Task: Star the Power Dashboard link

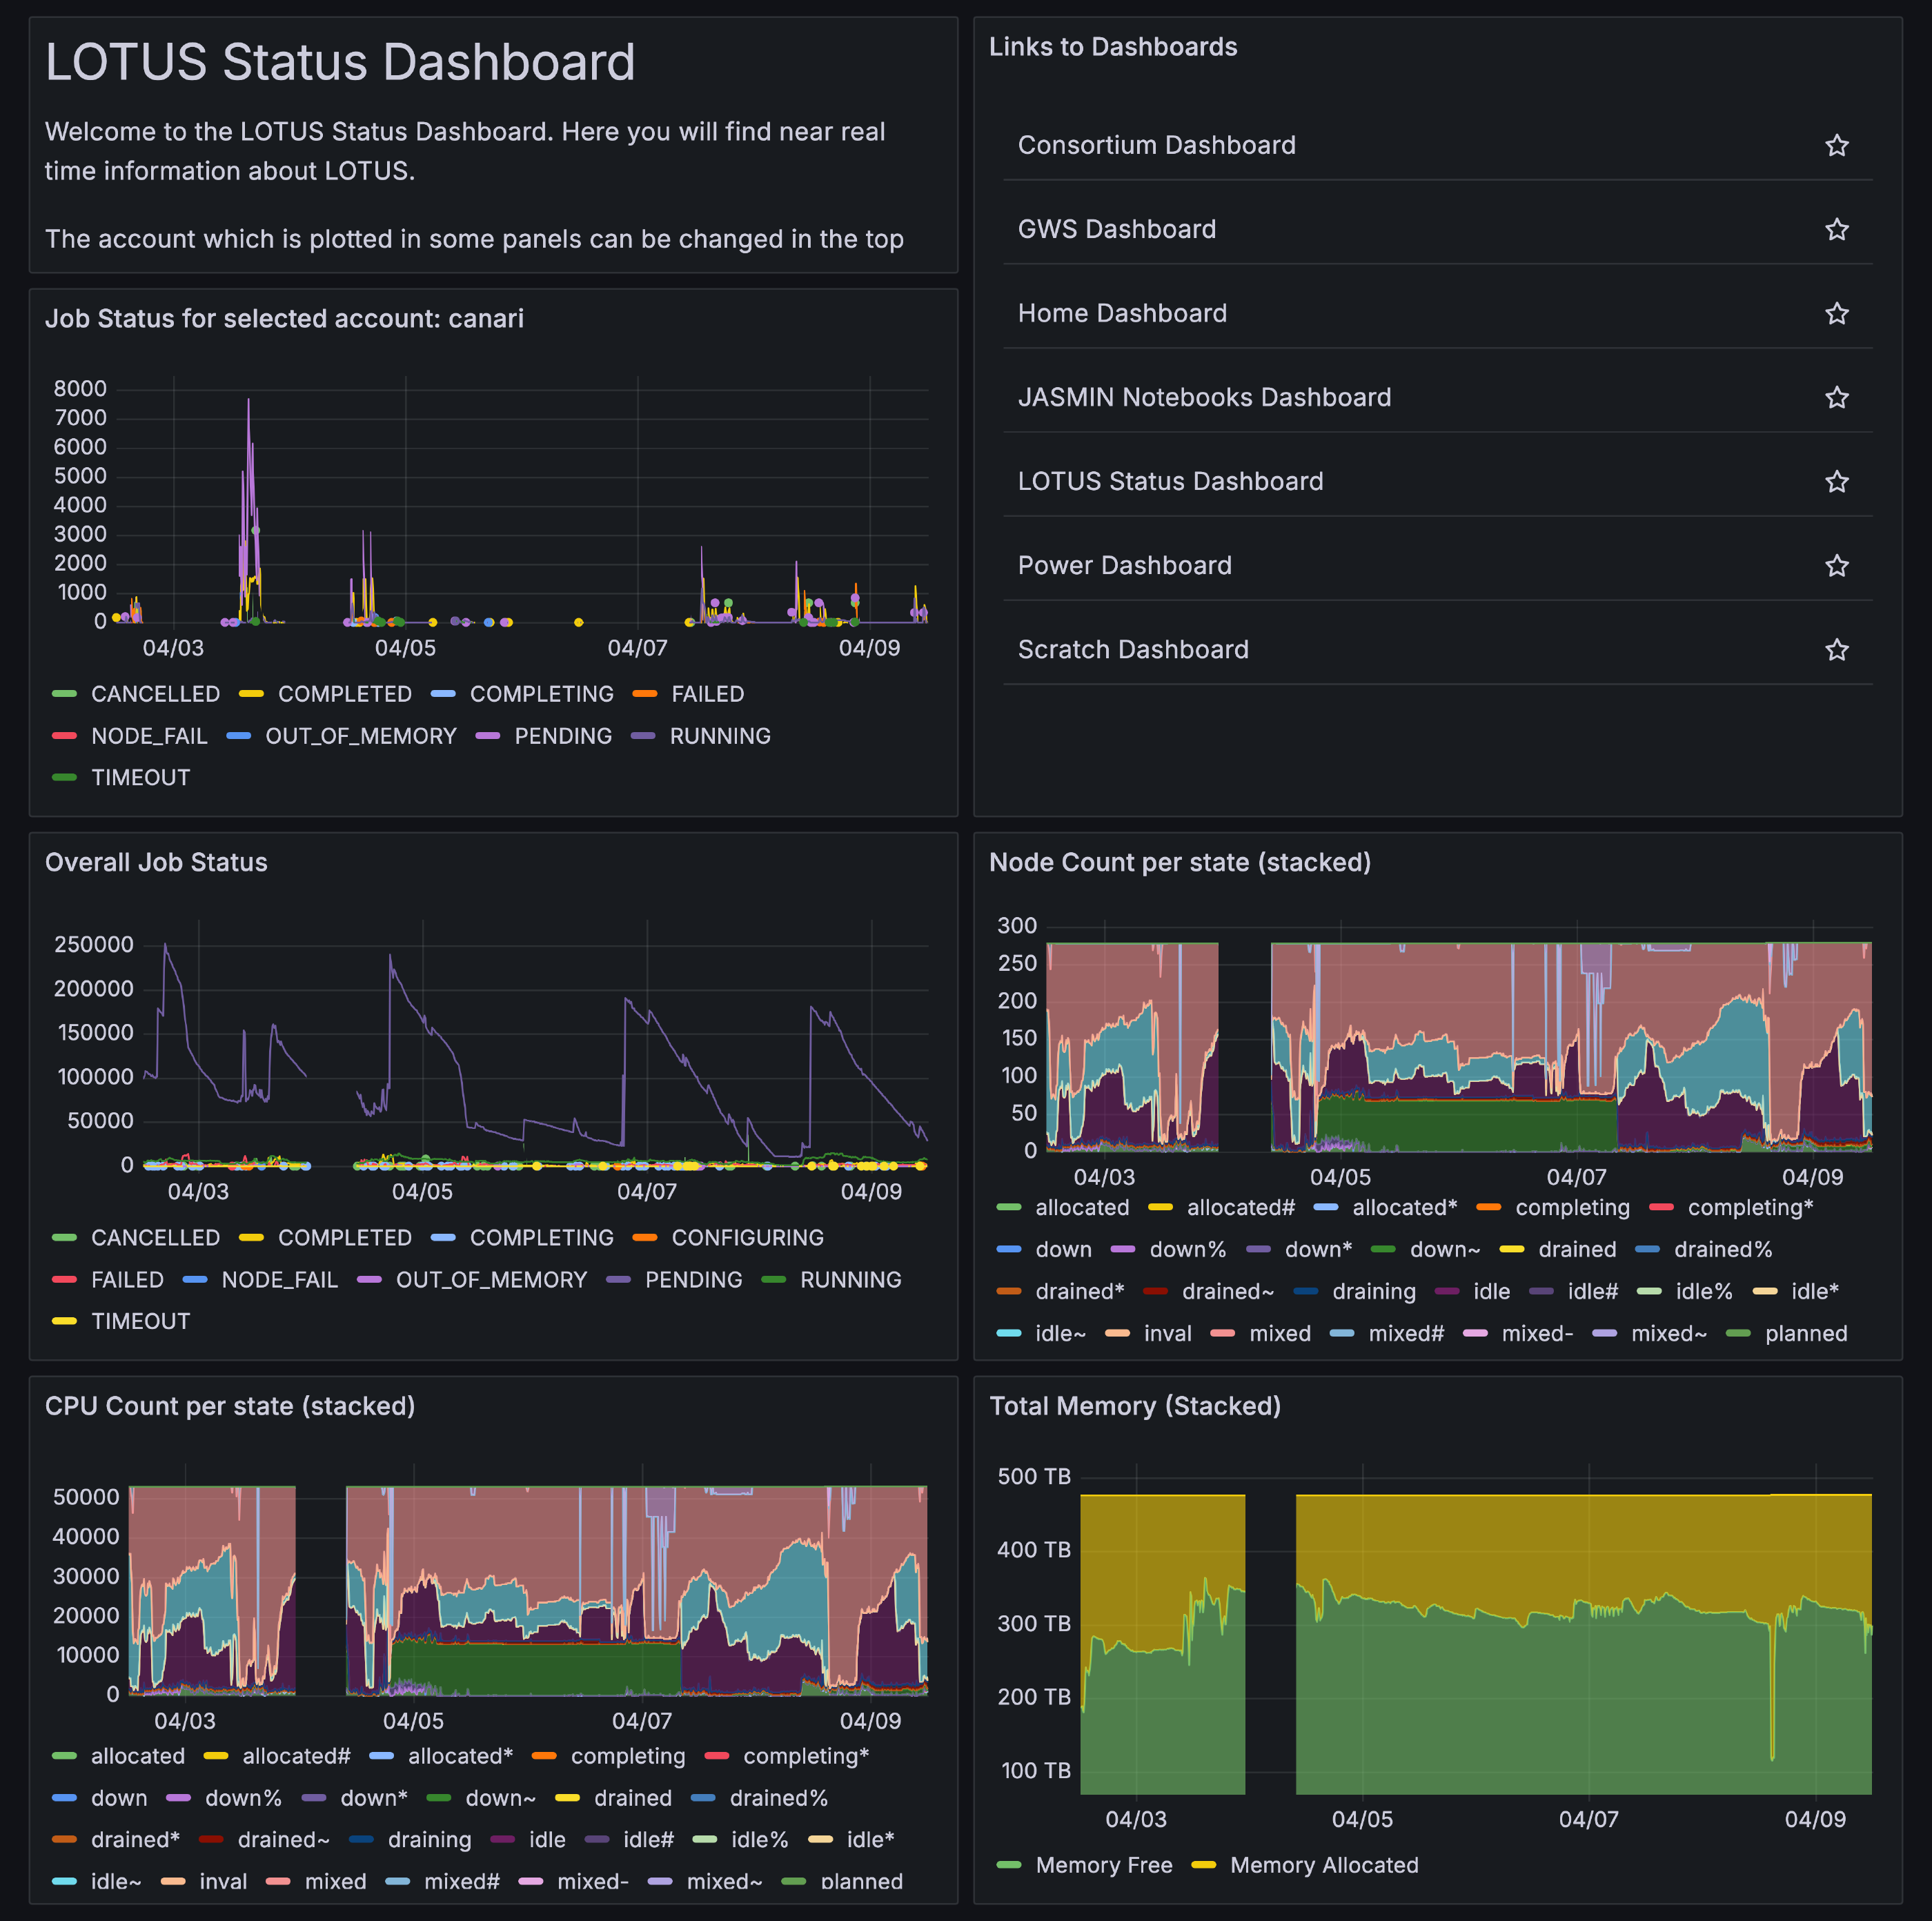Action: point(1836,566)
